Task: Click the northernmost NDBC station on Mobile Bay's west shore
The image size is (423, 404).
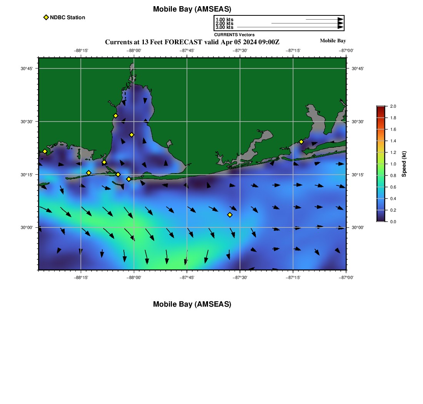Action: point(115,116)
